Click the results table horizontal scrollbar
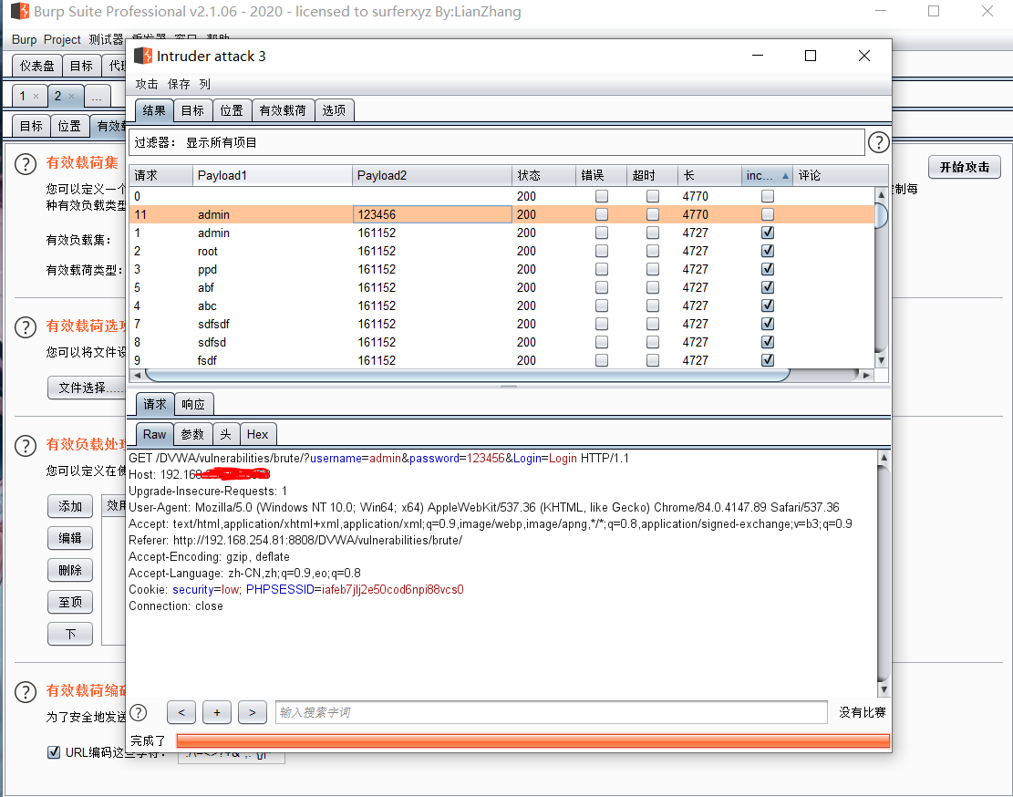1013x797 pixels. click(468, 375)
